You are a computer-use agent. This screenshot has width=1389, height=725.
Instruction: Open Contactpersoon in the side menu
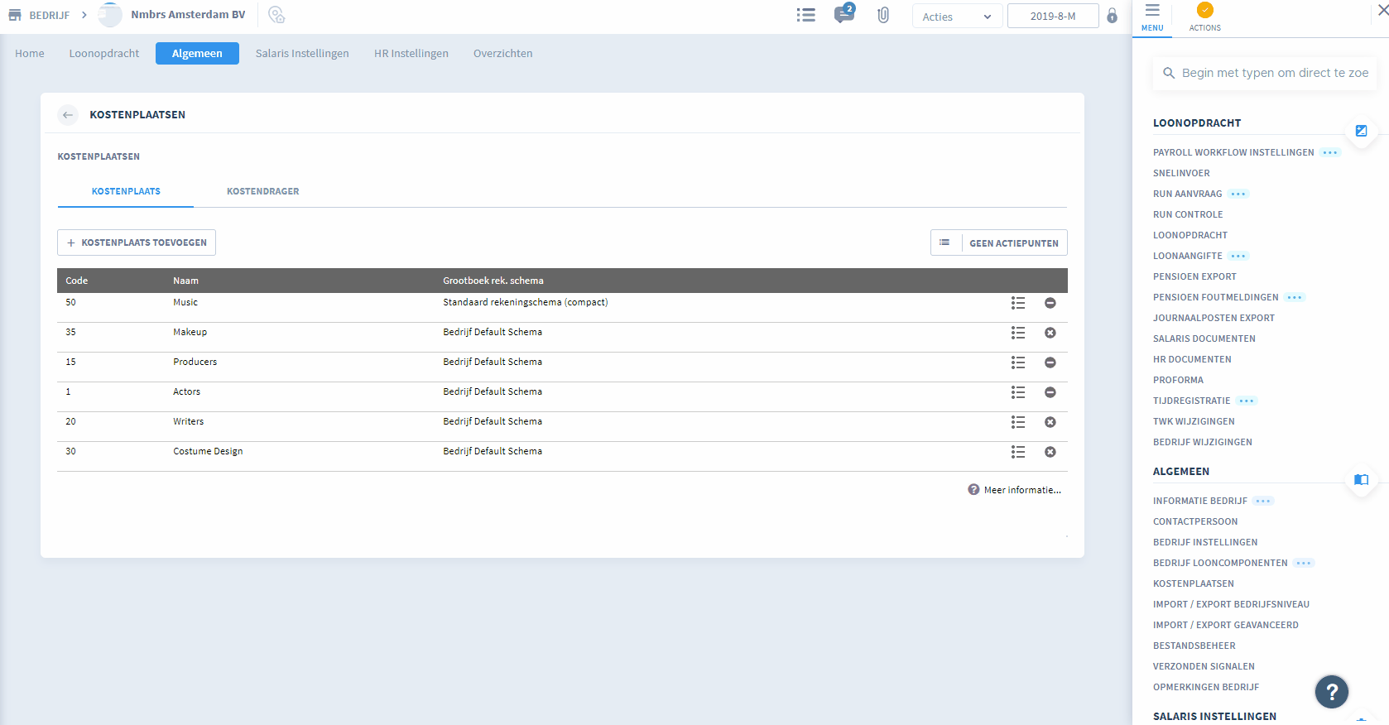1195,521
